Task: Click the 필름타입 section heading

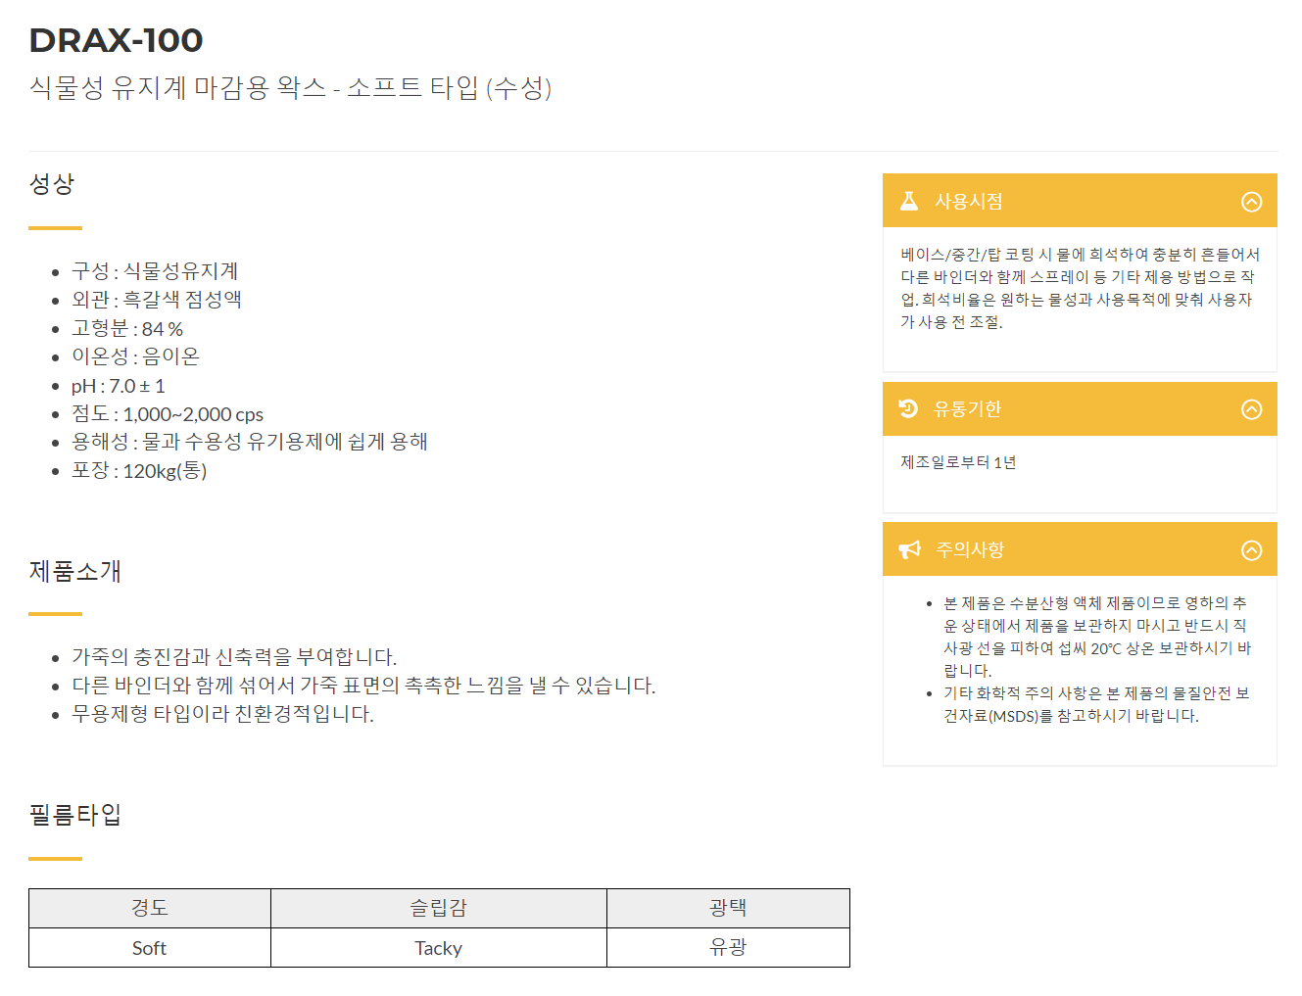Action: pos(75,814)
